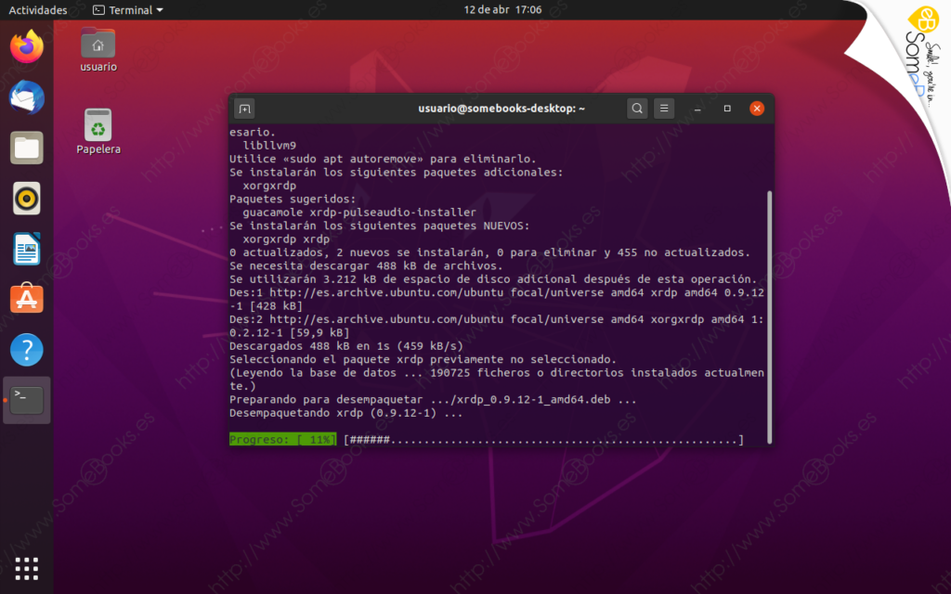Open the Help icon in the dock
Screen dimensions: 951x594
tap(27, 350)
